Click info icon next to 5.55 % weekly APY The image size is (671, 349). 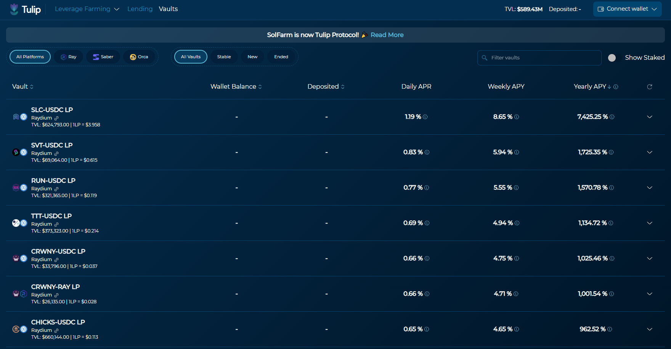(516, 188)
